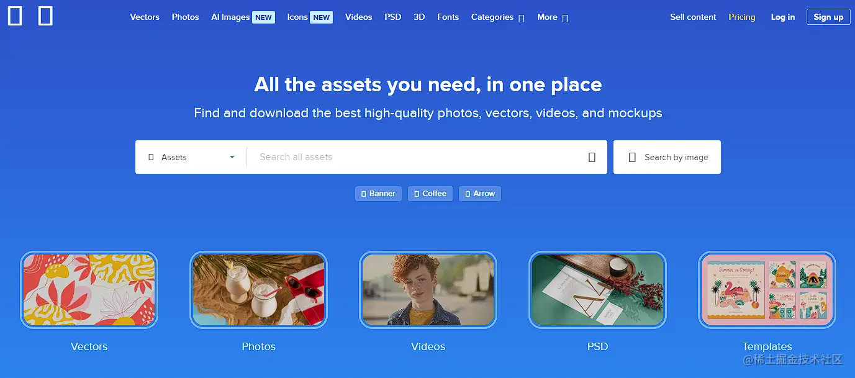855x378 pixels.
Task: Click the Search all assets input field
Action: pos(416,157)
